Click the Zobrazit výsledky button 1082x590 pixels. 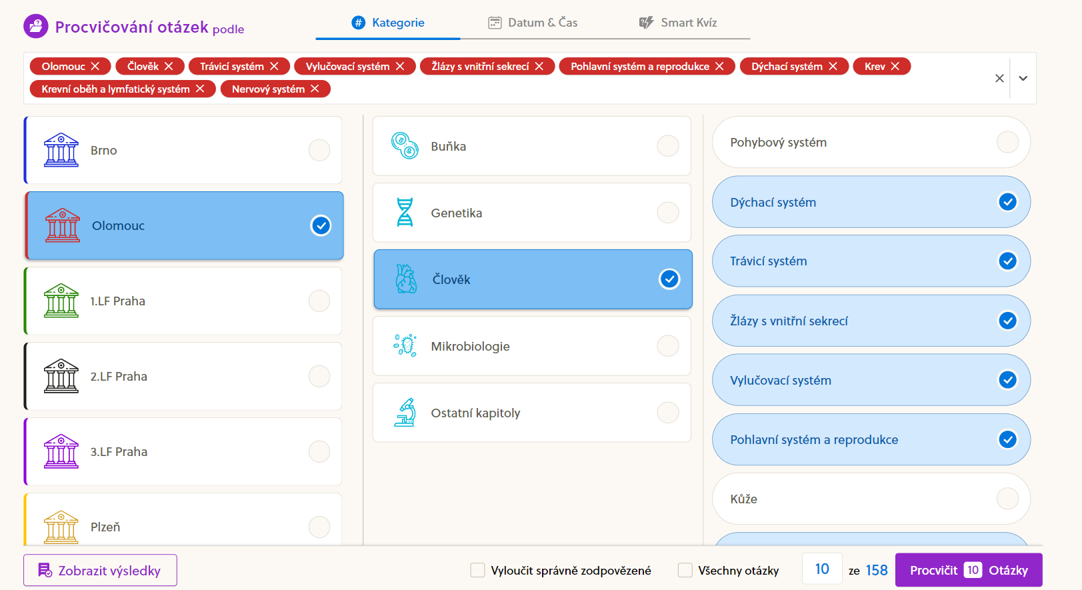pos(100,571)
